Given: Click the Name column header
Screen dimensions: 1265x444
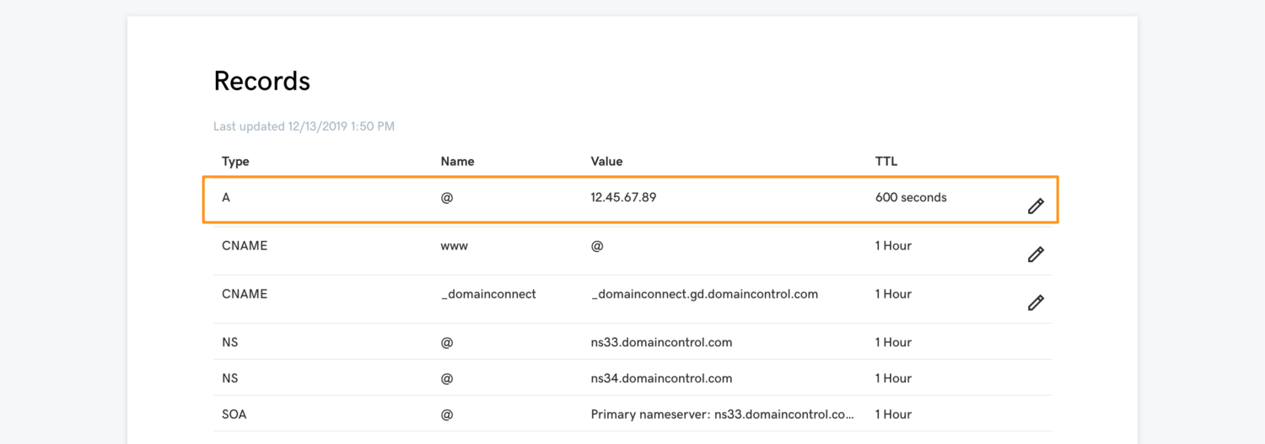Looking at the screenshot, I should click(457, 161).
